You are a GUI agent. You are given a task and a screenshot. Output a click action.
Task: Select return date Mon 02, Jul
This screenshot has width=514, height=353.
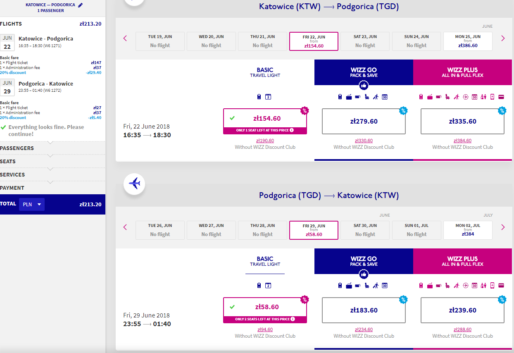(x=468, y=230)
